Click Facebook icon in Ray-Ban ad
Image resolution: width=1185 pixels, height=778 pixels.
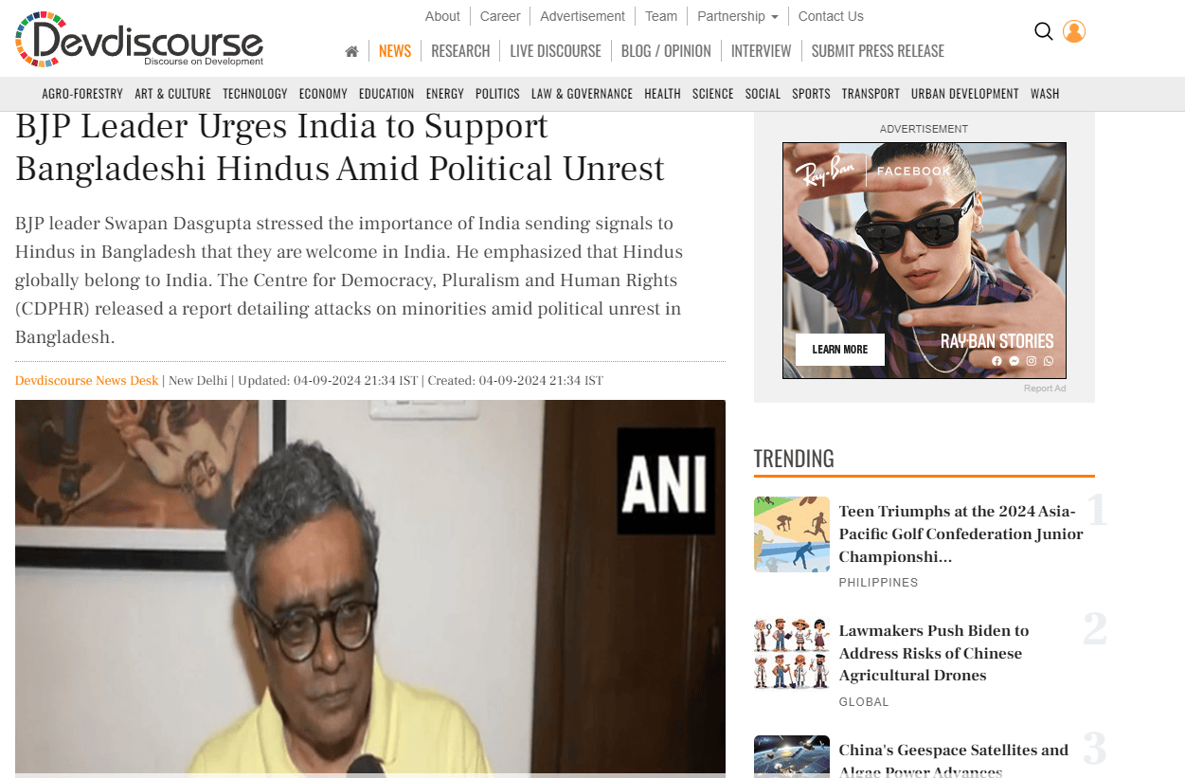[996, 361]
